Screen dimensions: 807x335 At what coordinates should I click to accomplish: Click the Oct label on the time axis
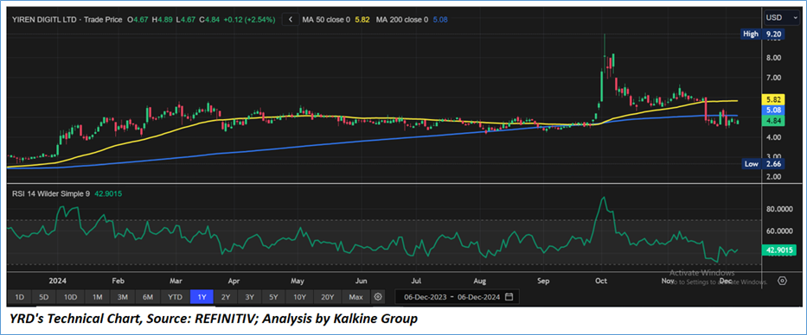click(x=600, y=281)
